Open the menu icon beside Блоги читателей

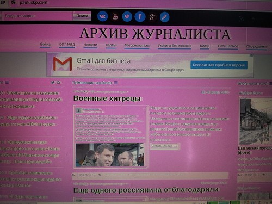click(270, 84)
